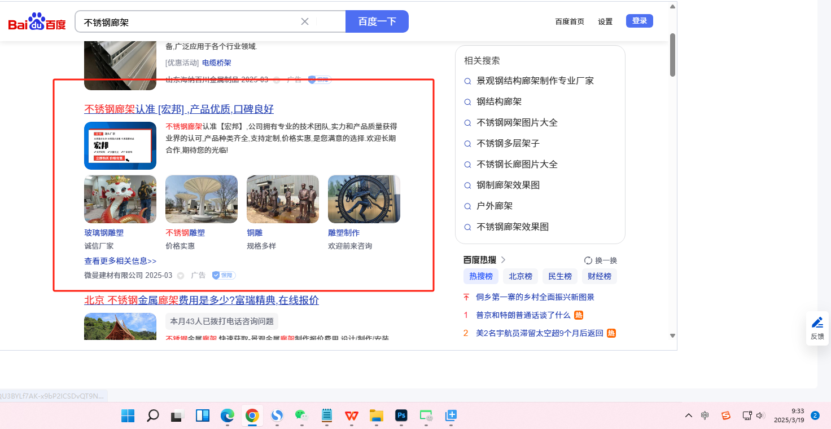
Task: Open the 反馈 feedback pencil icon
Action: click(x=817, y=323)
